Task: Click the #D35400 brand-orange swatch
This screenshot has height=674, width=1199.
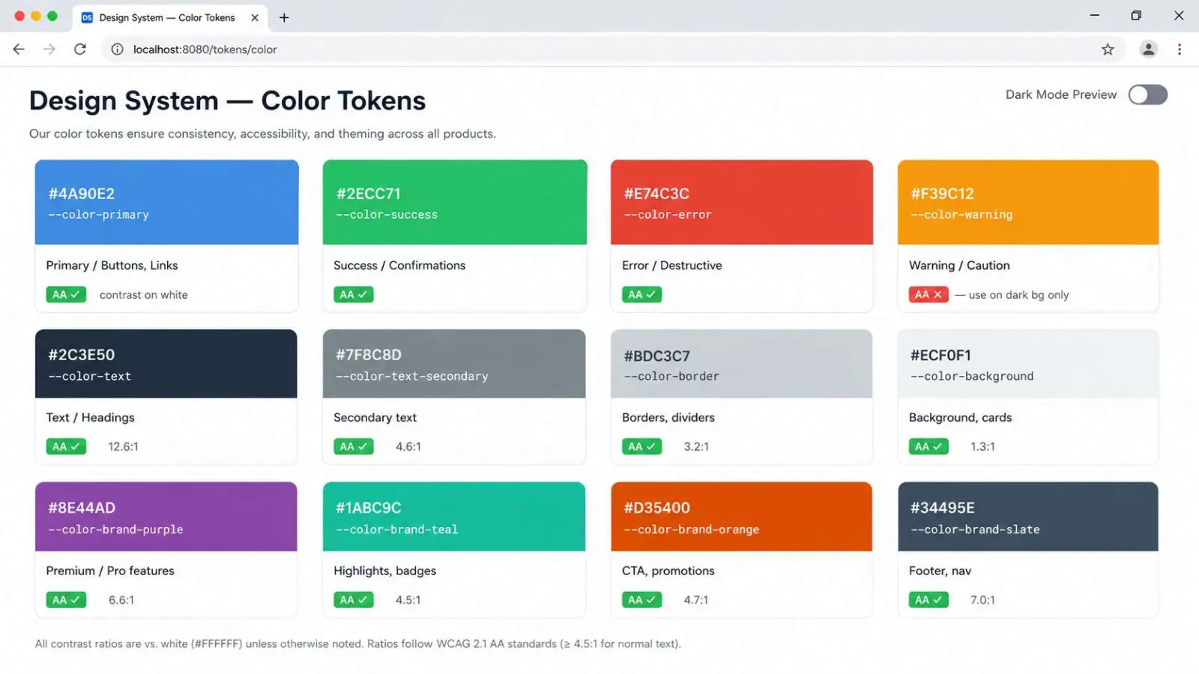Action: (x=742, y=517)
